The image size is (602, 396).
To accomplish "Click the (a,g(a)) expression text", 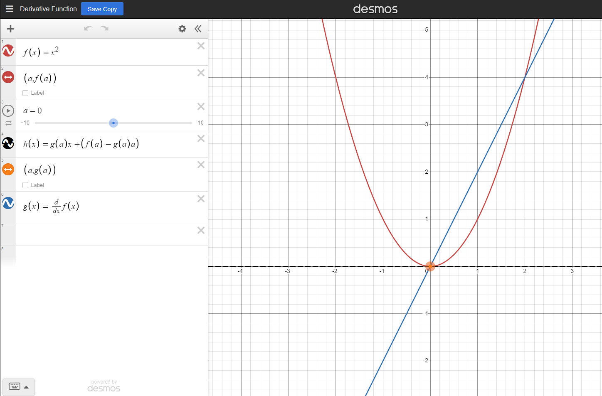I will (x=40, y=170).
